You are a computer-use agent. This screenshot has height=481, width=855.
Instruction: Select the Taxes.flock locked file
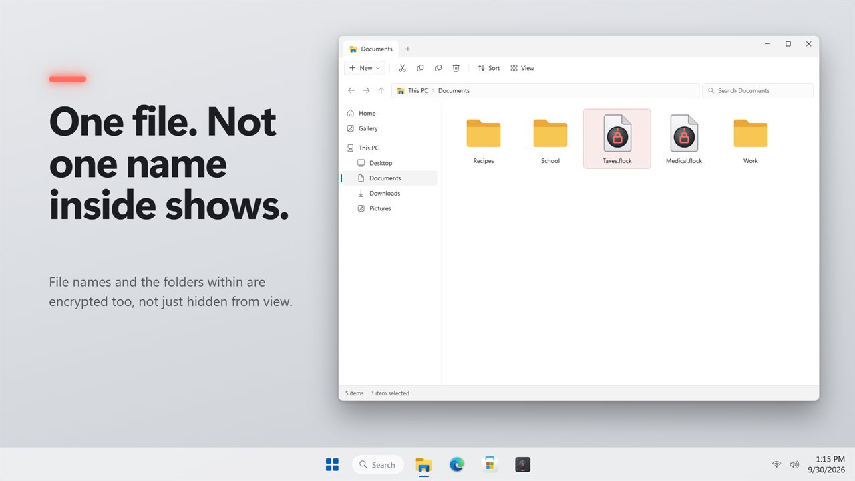pyautogui.click(x=617, y=139)
